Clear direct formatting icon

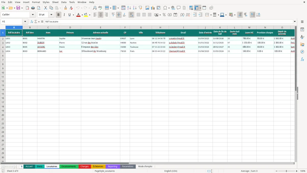click(71, 8)
